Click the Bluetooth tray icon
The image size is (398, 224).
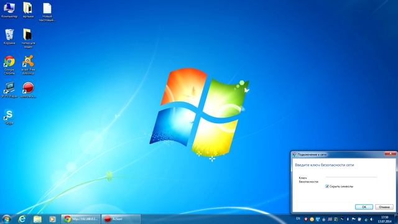point(348,219)
